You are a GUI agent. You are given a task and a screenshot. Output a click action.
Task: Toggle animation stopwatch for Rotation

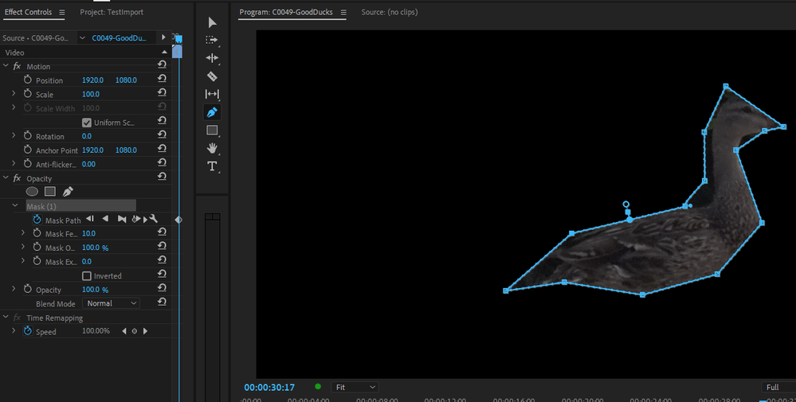27,136
